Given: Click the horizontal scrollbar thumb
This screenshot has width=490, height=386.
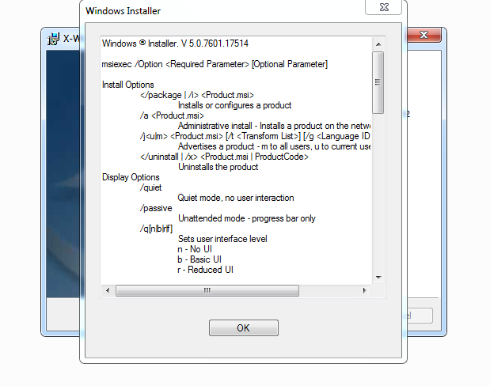Looking at the screenshot, I should tap(207, 291).
